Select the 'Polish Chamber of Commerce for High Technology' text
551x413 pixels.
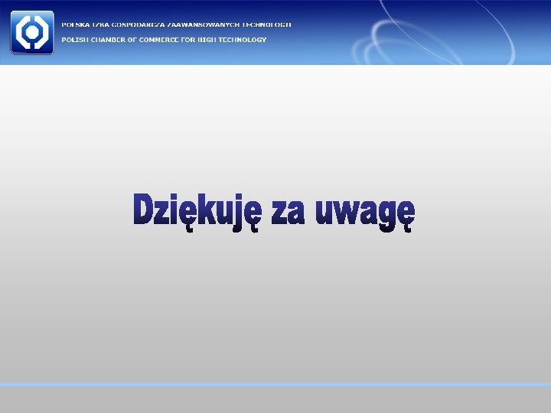164,40
